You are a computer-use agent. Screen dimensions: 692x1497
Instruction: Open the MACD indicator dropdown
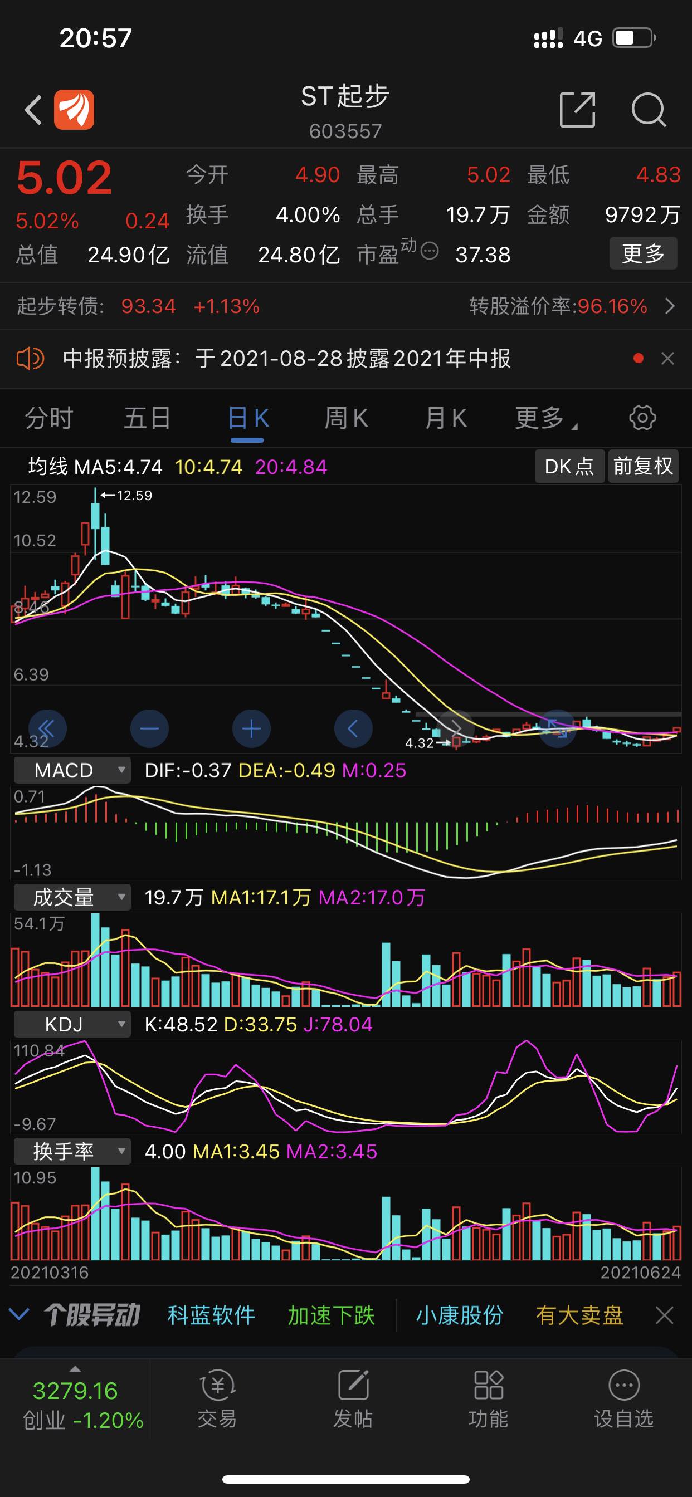point(72,770)
